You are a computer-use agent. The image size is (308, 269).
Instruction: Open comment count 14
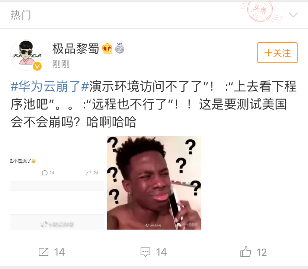point(161,252)
